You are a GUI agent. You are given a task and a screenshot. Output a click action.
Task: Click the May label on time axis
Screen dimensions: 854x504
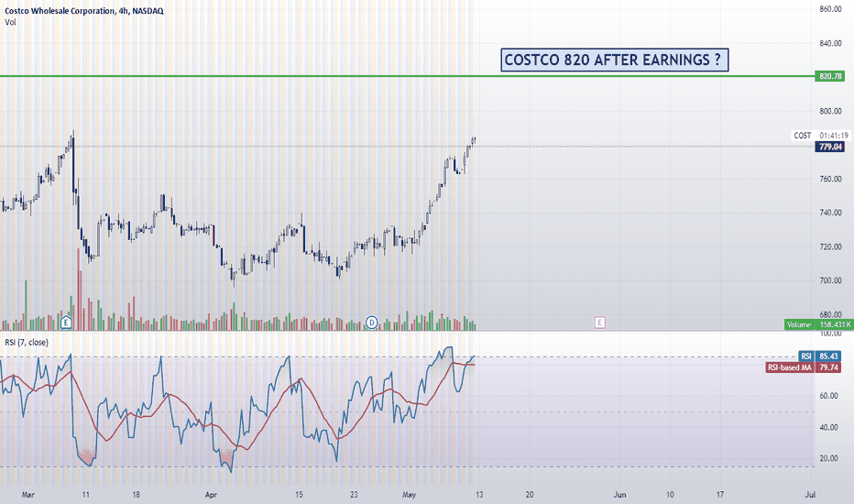(x=409, y=495)
